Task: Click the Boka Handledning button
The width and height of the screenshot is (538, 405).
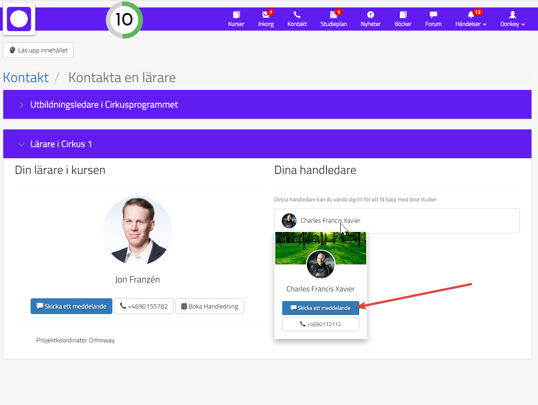Action: point(209,306)
